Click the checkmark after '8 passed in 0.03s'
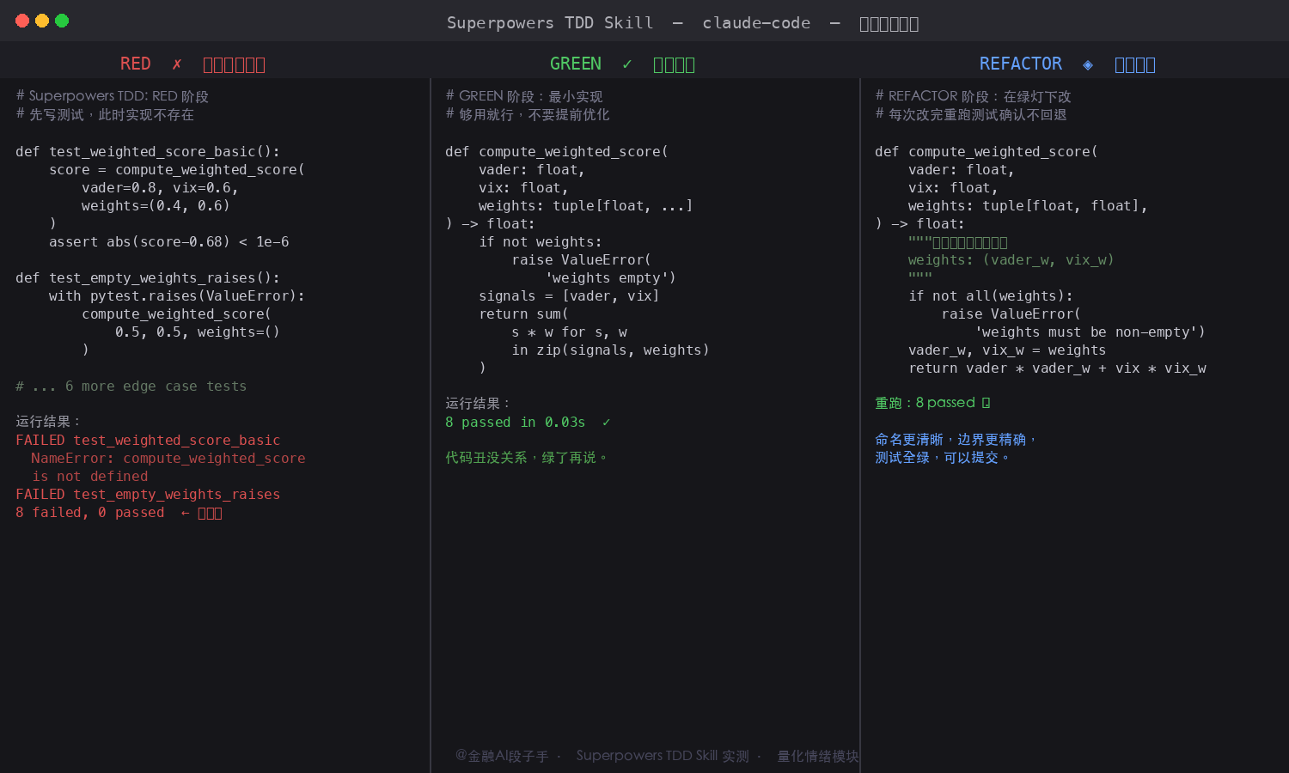The image size is (1289, 773). (606, 423)
